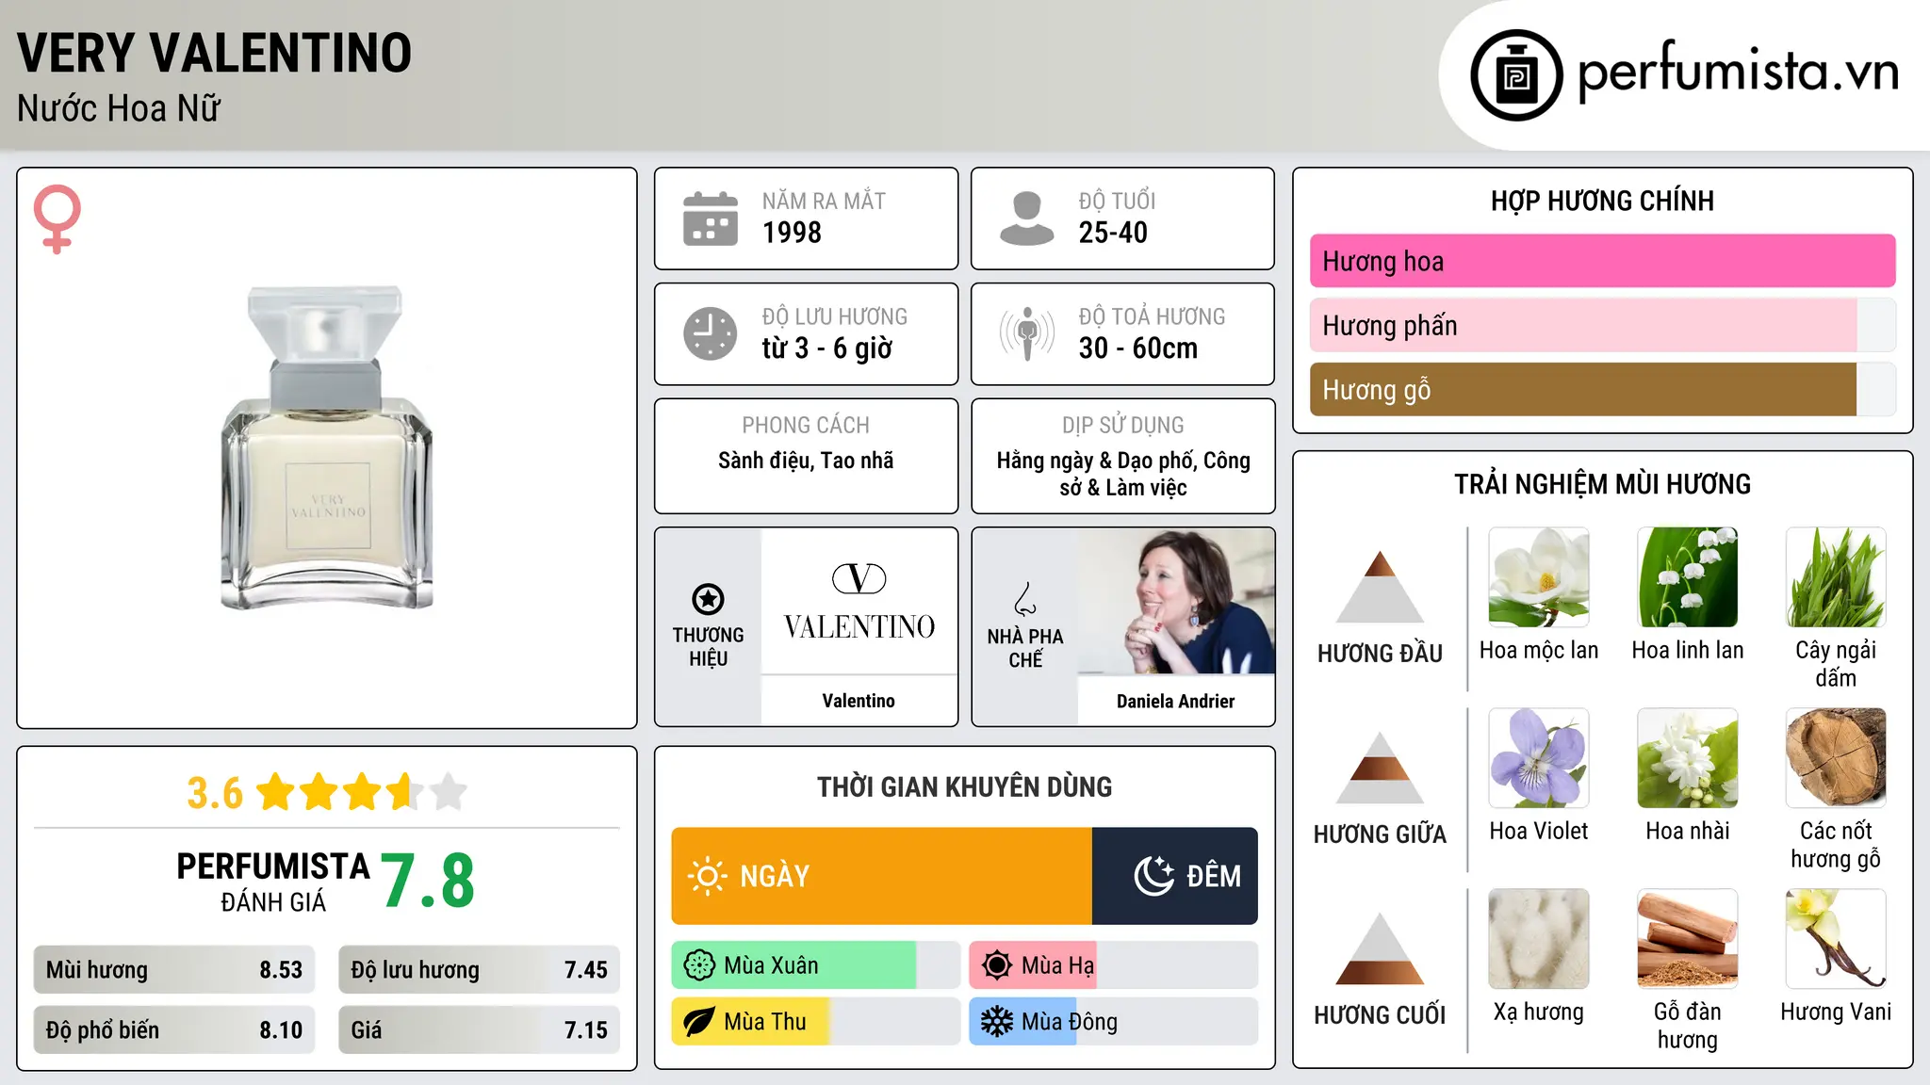
Task: Click the Mùa Đông season bar
Action: point(1114,1022)
